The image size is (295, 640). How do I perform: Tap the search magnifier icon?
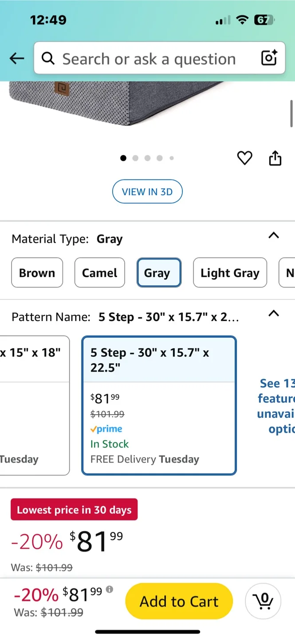click(x=48, y=58)
